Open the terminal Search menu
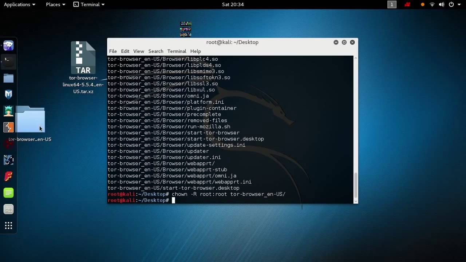This screenshot has height=262, width=466. (x=155, y=51)
